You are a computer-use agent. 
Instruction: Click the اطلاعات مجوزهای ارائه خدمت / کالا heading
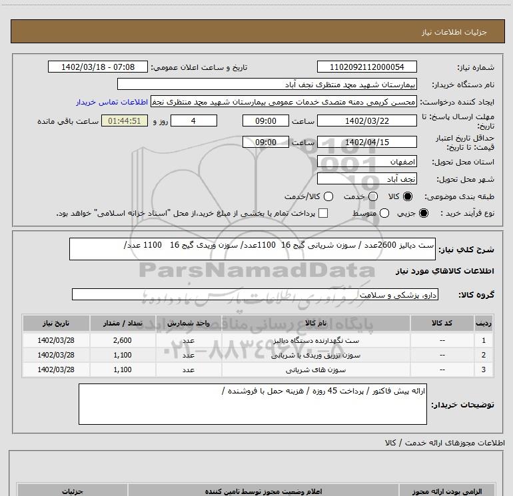444,443
